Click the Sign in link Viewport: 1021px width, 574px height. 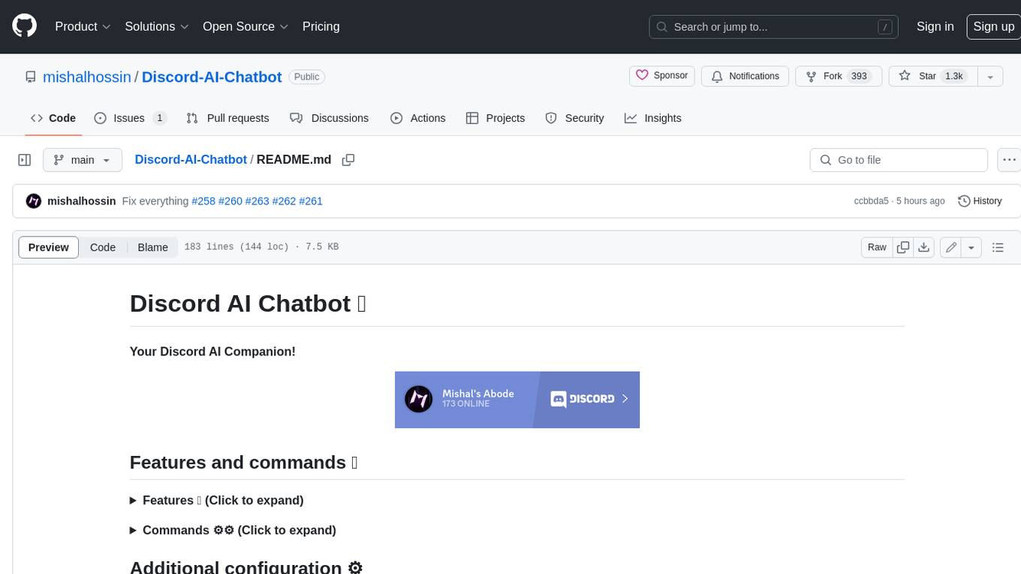coord(935,26)
